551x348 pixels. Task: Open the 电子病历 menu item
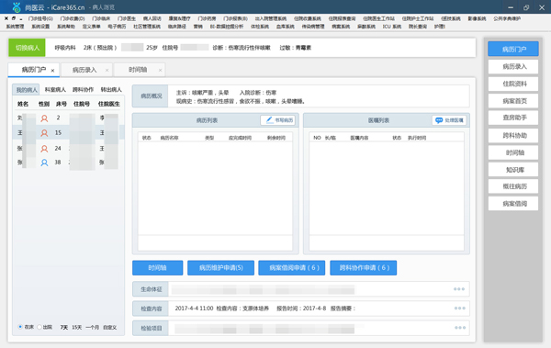[117, 27]
